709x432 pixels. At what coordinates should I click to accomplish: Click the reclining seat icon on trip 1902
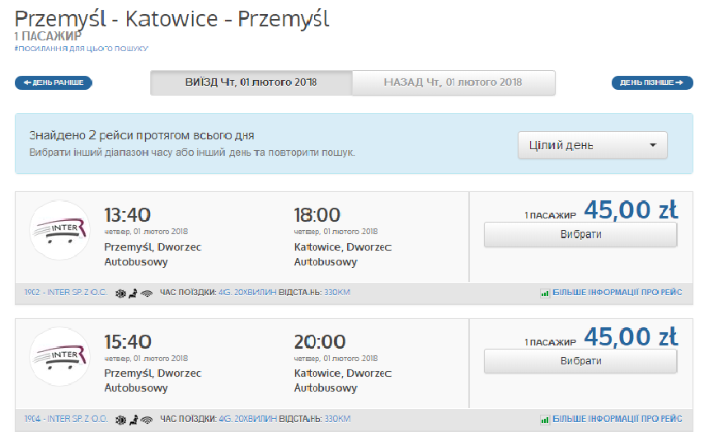click(x=132, y=293)
